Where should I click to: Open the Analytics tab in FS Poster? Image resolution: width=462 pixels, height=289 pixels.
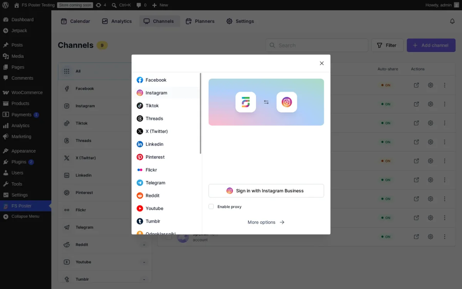tap(117, 21)
